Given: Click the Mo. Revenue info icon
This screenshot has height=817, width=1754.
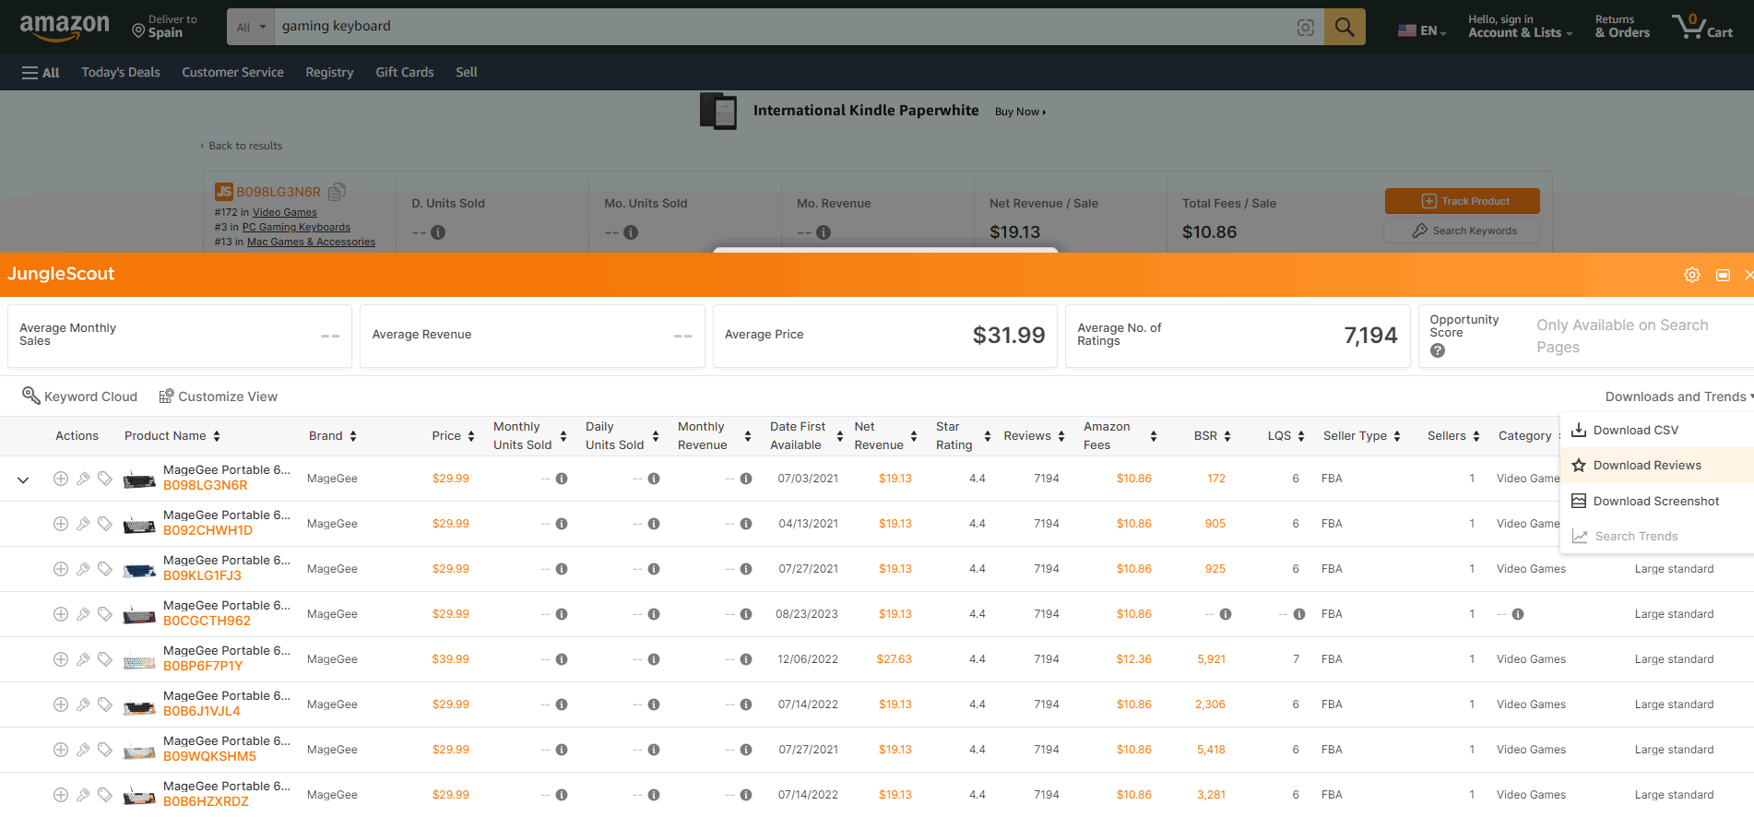Looking at the screenshot, I should (x=824, y=232).
